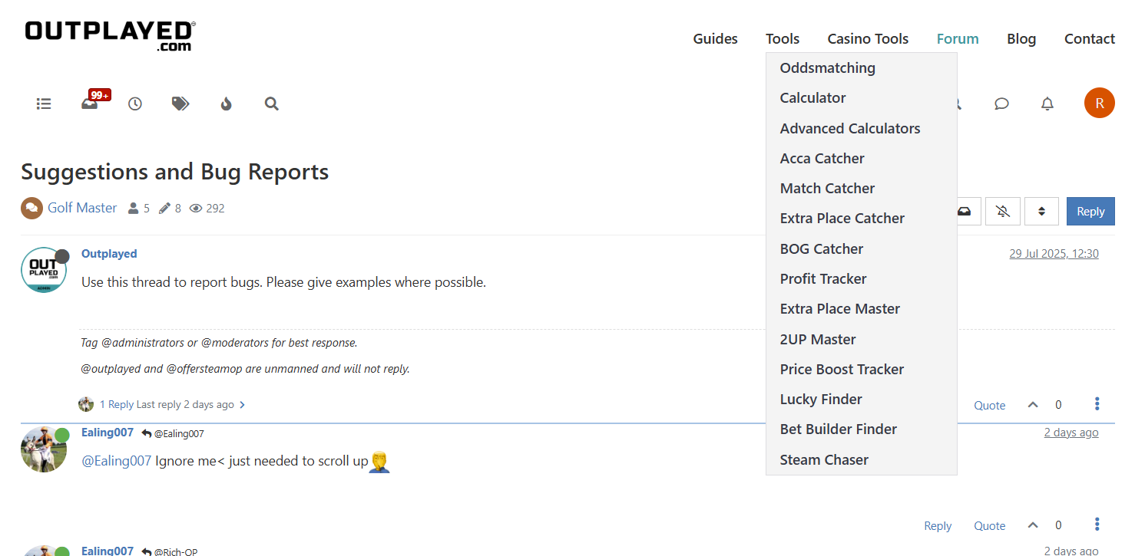Upvote the Outplayed post

(1033, 405)
